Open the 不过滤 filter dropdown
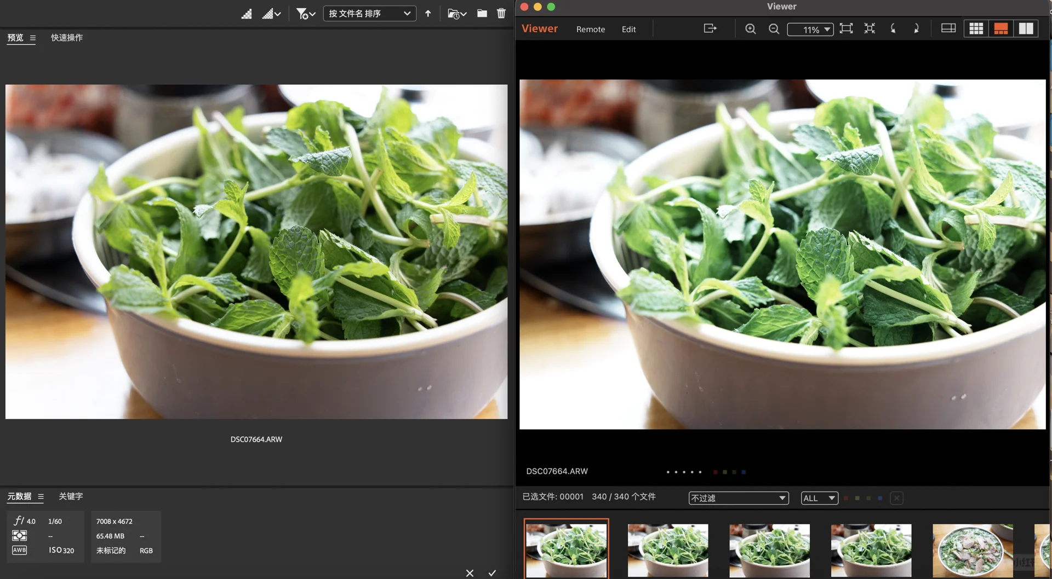 click(x=739, y=498)
